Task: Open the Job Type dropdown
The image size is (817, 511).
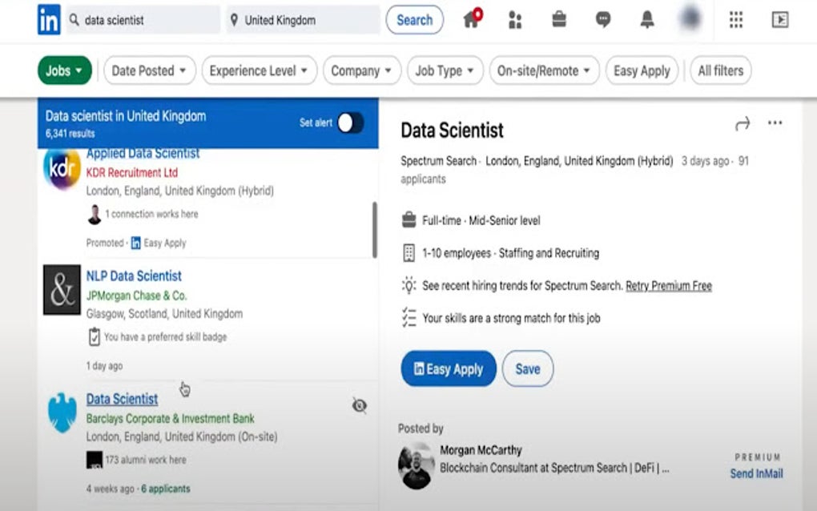Action: point(445,70)
